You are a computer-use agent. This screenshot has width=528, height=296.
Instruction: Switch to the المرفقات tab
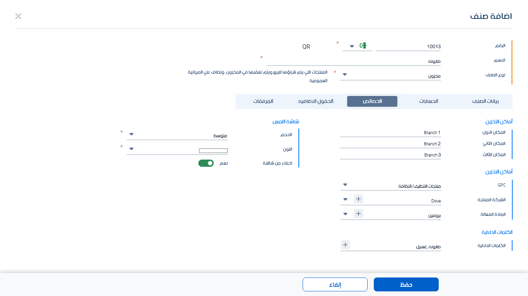(264, 101)
